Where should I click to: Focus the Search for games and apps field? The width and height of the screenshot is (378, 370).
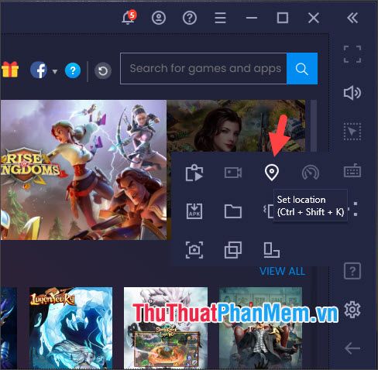(204, 69)
